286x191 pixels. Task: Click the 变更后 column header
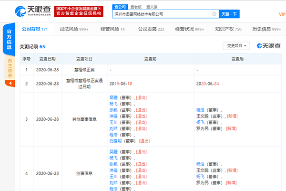(x=237, y=59)
